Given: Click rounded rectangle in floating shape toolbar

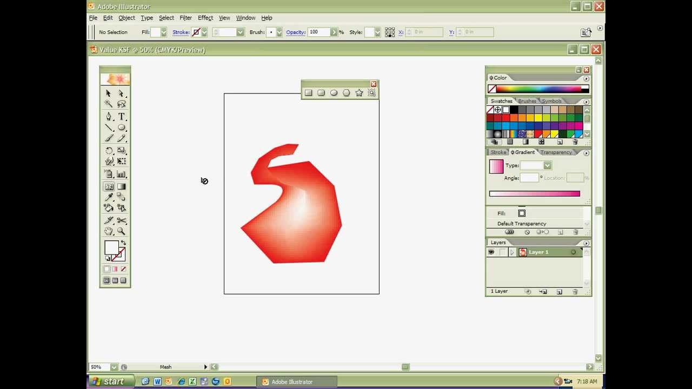Looking at the screenshot, I should (321, 93).
